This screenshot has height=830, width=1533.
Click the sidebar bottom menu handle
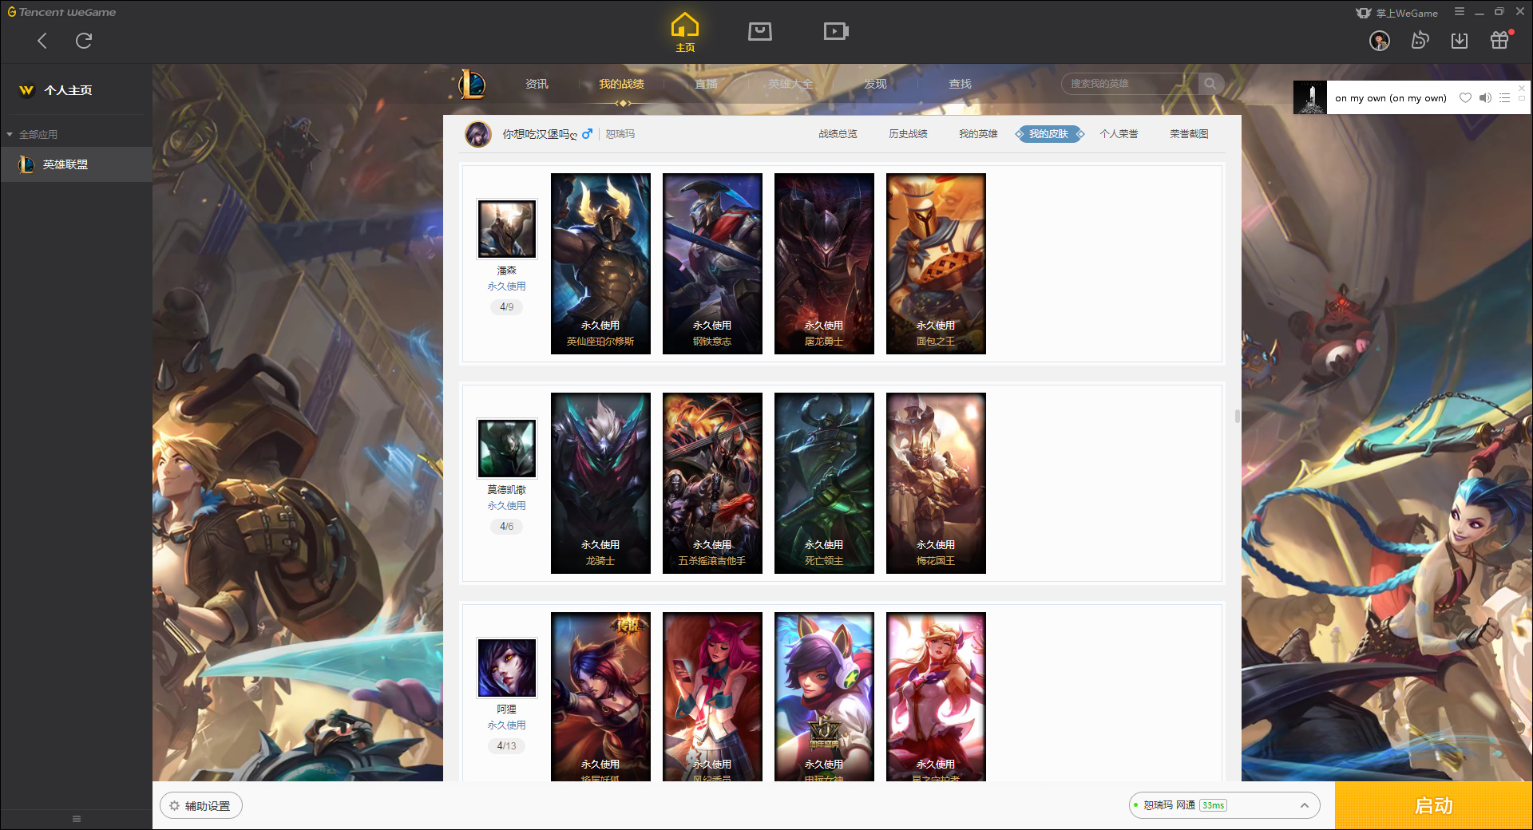(x=77, y=819)
